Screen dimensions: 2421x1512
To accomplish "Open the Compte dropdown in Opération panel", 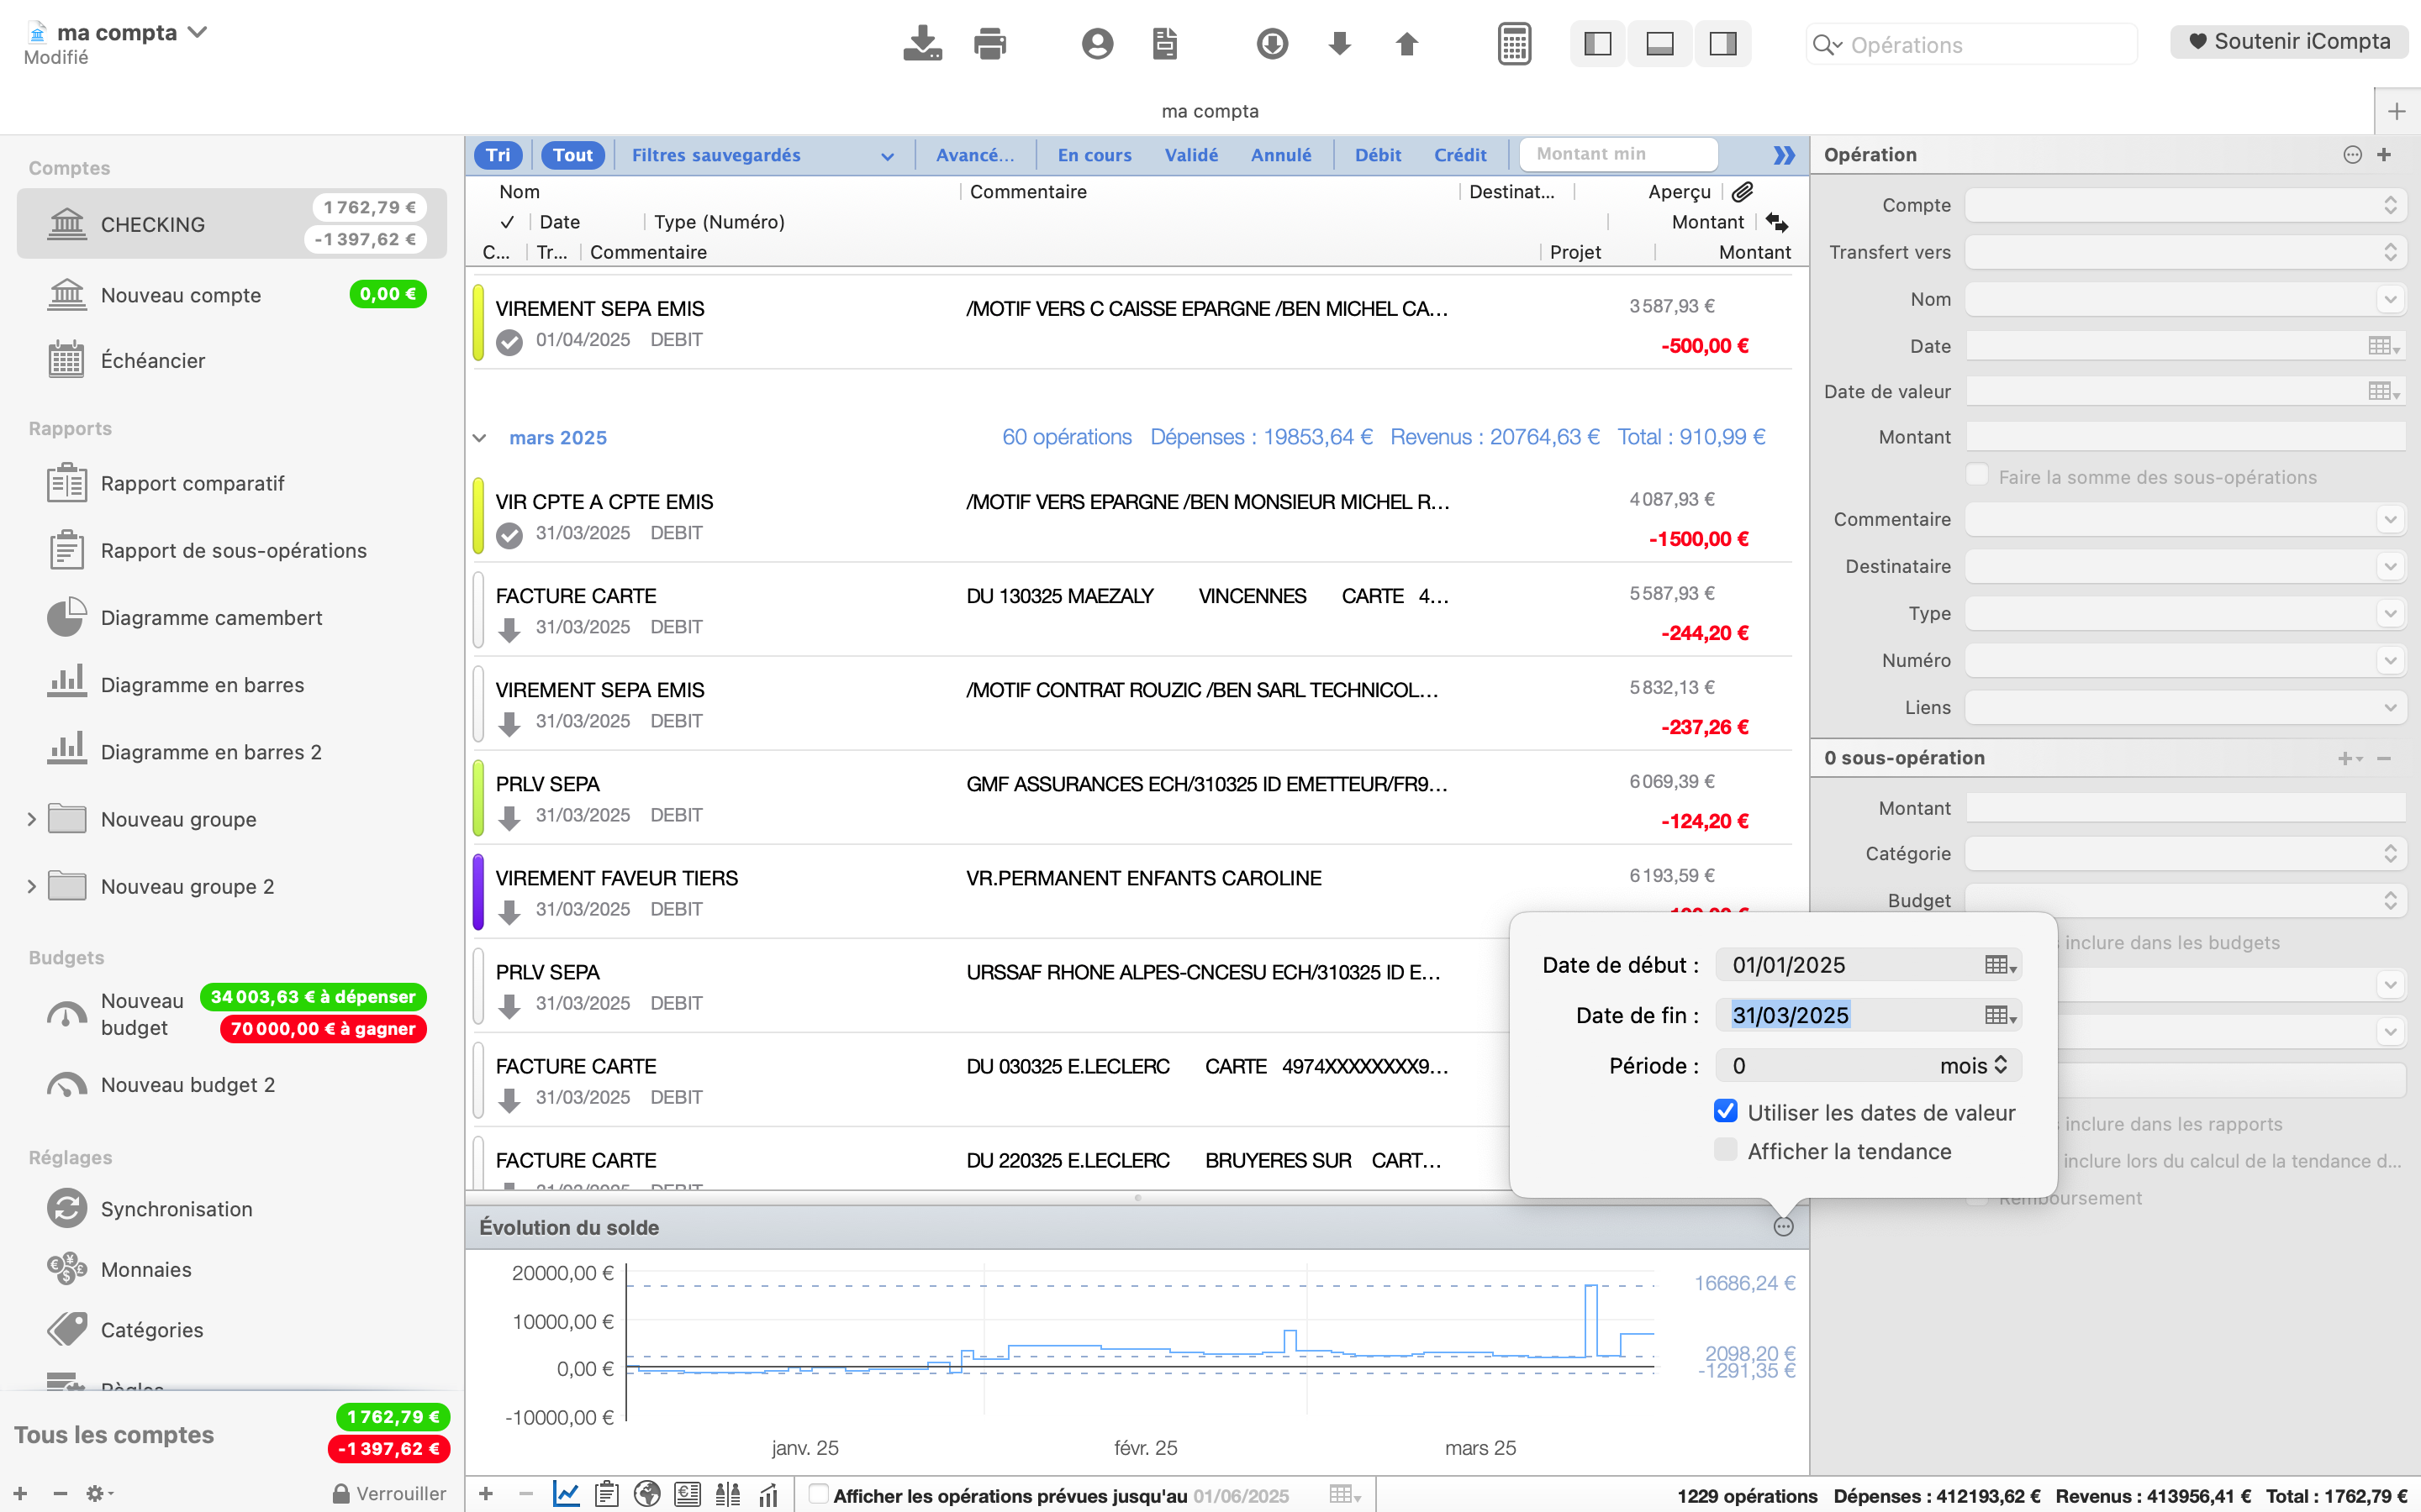I will coord(2184,205).
